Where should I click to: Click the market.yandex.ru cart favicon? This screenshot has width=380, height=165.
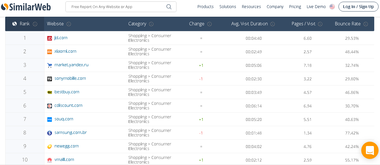50,65
